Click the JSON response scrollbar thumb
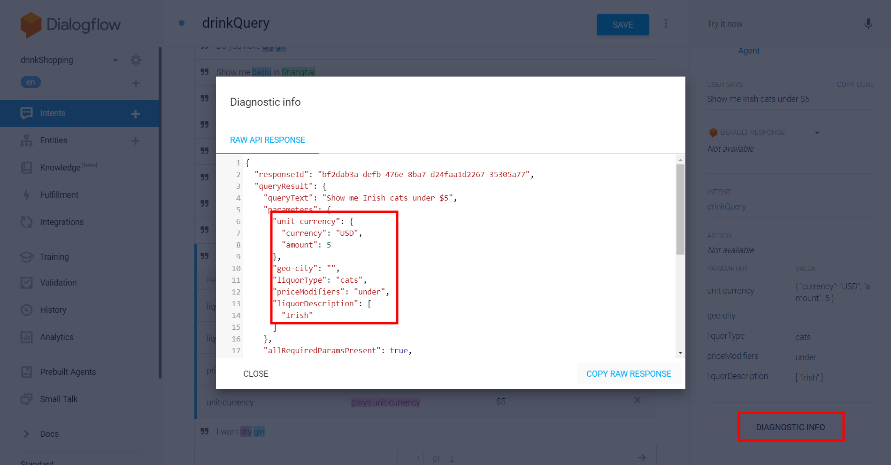This screenshot has width=891, height=465. (x=680, y=209)
